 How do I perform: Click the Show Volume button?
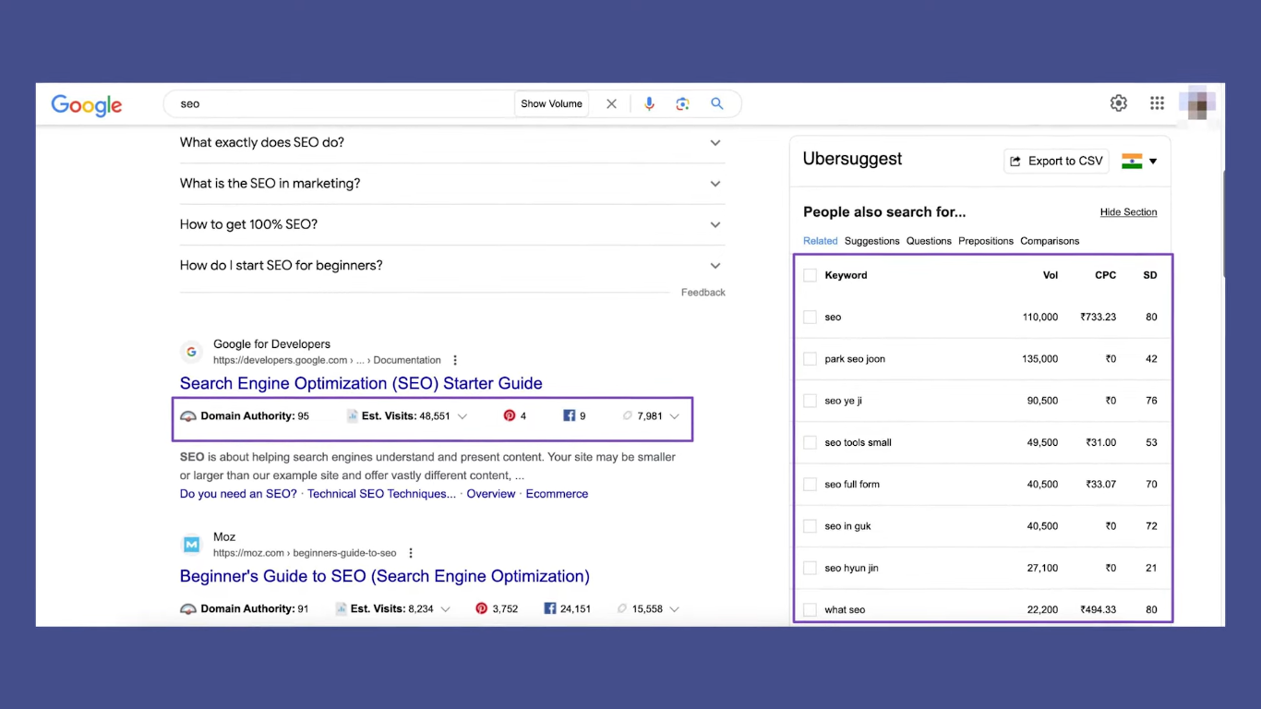(x=551, y=104)
